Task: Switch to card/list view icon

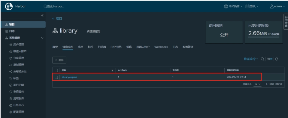Action: [270, 59]
